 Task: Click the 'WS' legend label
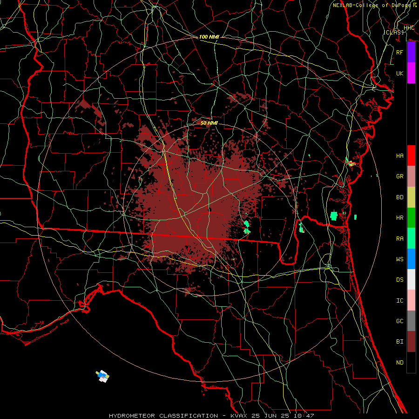coord(399,259)
